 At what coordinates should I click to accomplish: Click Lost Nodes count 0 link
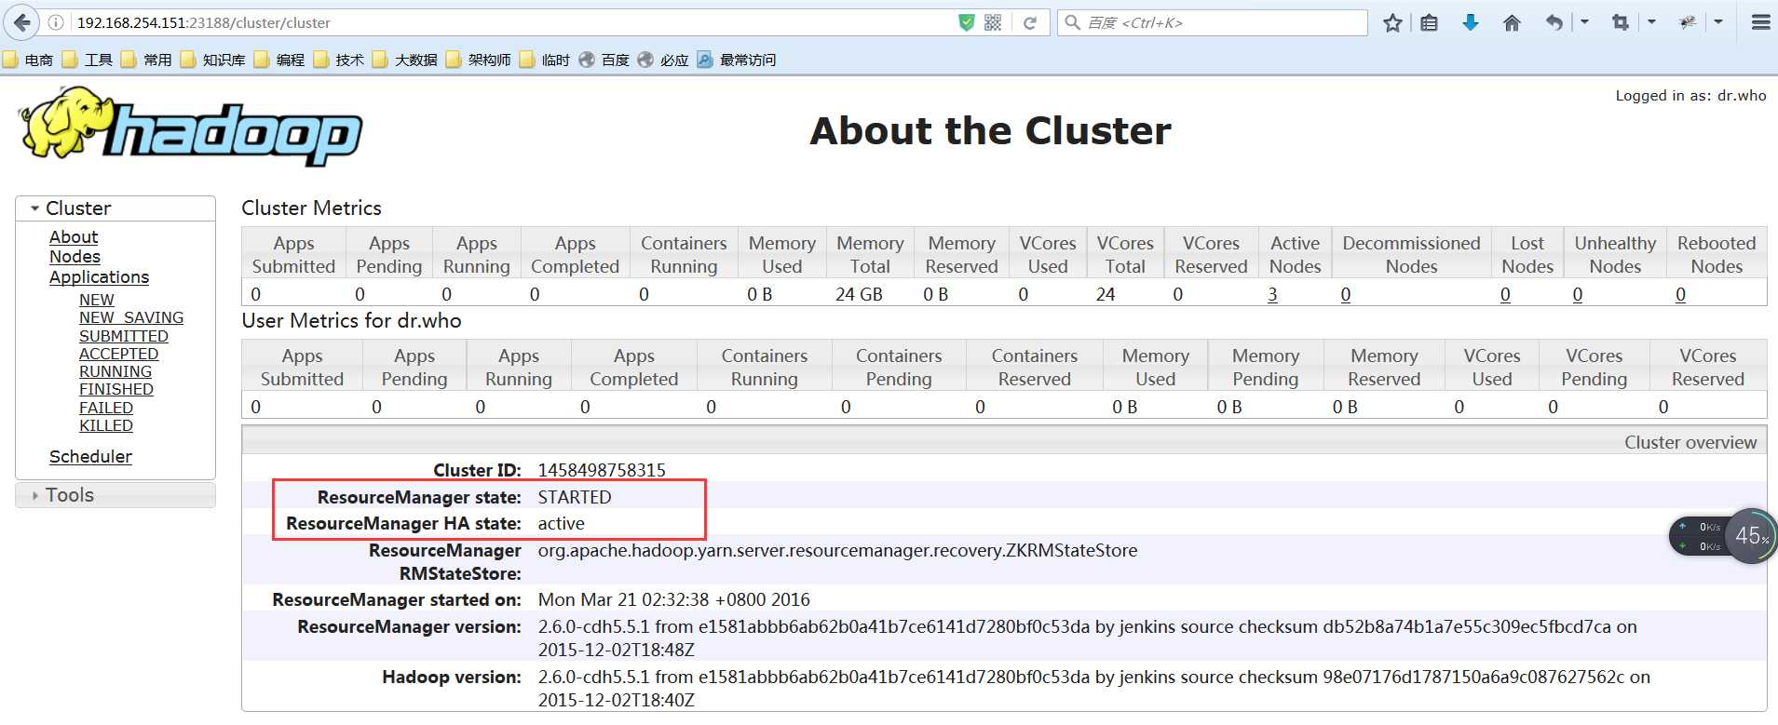coord(1505,295)
